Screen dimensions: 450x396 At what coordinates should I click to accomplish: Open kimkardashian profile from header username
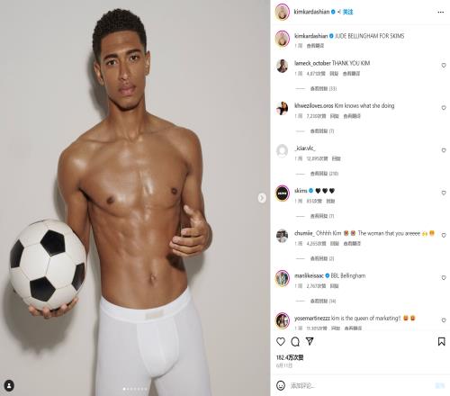(311, 12)
